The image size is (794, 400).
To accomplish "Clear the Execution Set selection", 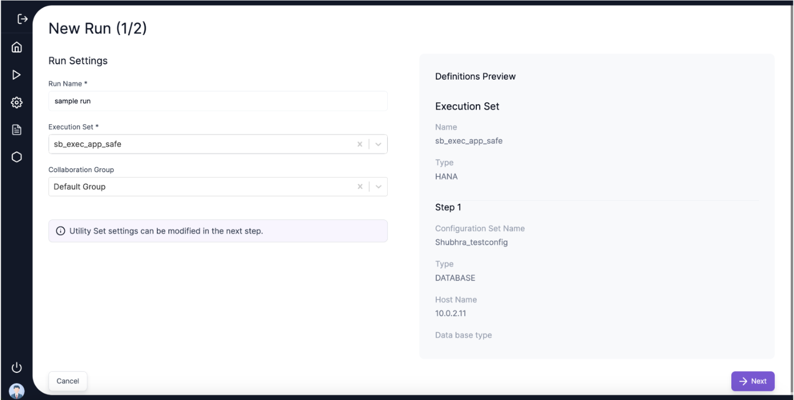I will pyautogui.click(x=360, y=144).
